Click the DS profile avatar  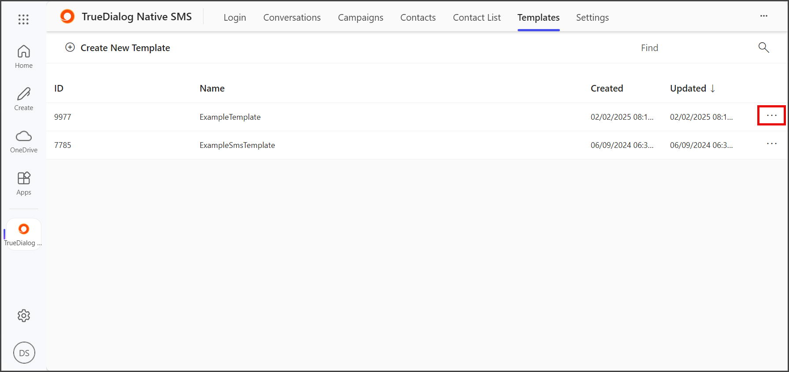point(24,353)
